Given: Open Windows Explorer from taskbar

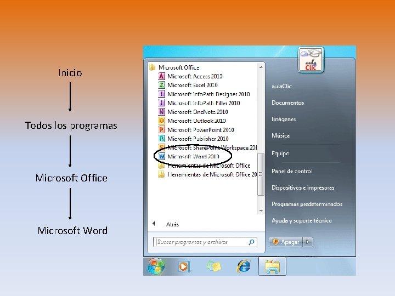Looking at the screenshot, I should pyautogui.click(x=272, y=266).
